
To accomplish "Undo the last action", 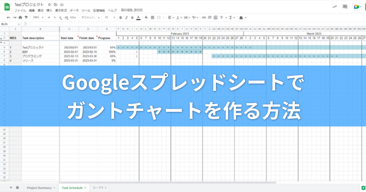I will pos(9,17).
